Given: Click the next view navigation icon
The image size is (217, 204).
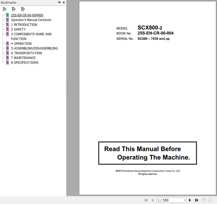Looking at the screenshot, I should (x=210, y=200).
